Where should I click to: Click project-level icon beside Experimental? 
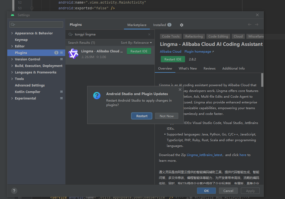61,98
